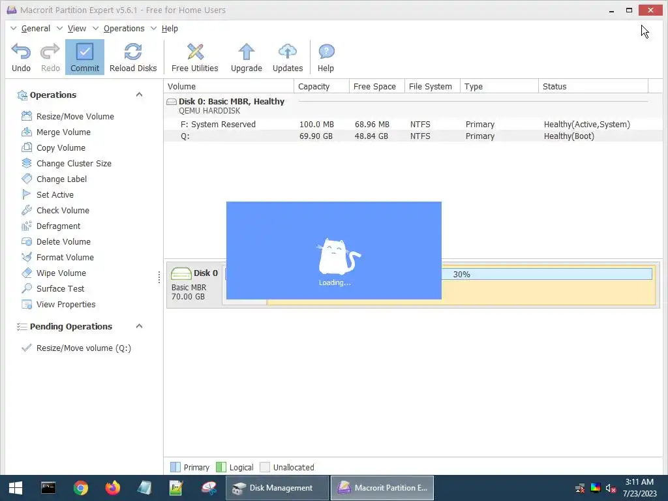Sort by the Capacity column header
668x501 pixels.
point(322,87)
